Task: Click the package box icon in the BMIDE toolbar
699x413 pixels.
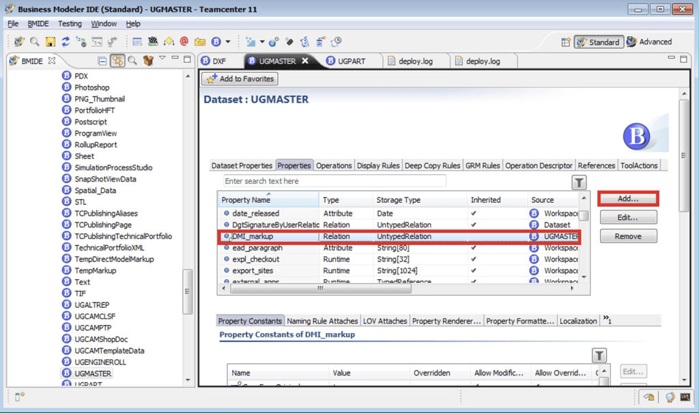Action: tap(147, 60)
